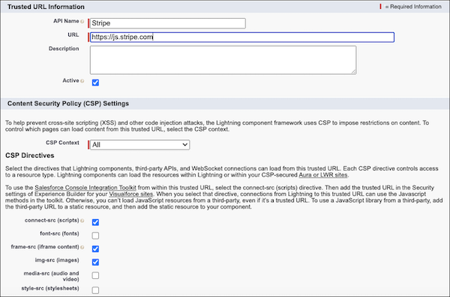Image resolution: width=450 pixels, height=297 pixels.
Task: Click the URL field label
Action: [x=73, y=35]
